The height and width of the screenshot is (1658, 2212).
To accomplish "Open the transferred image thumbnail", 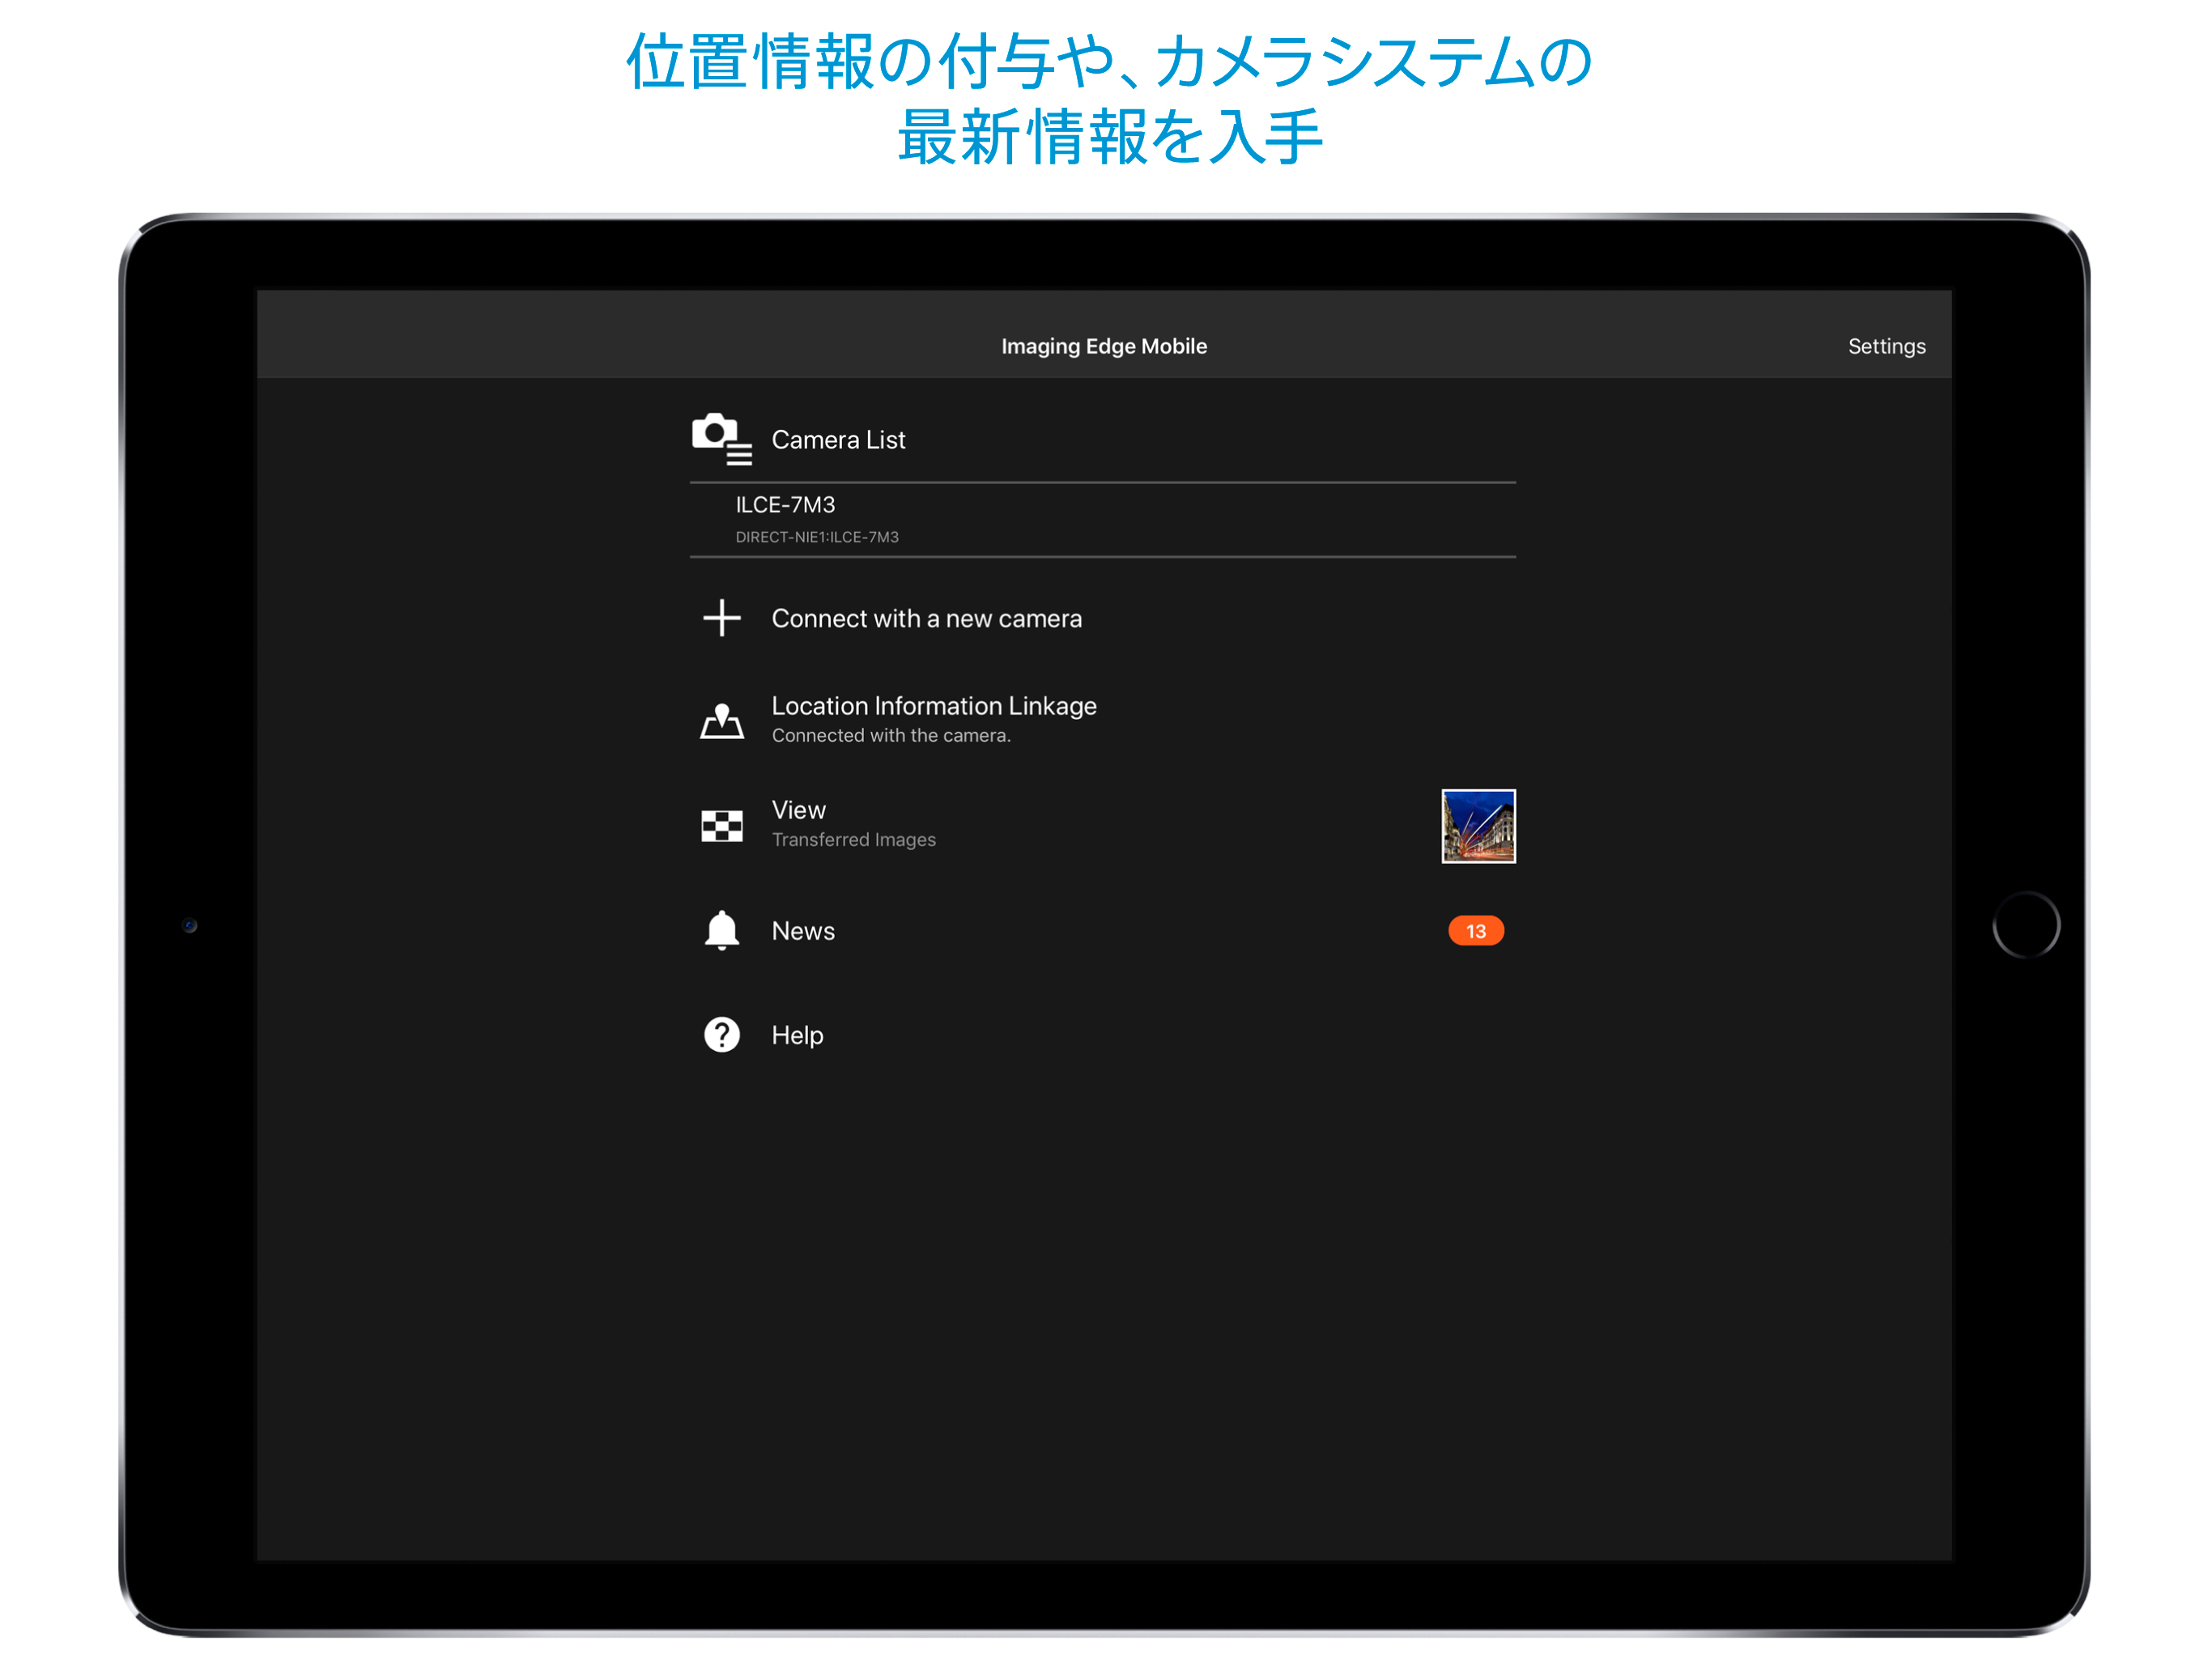I will [1477, 825].
